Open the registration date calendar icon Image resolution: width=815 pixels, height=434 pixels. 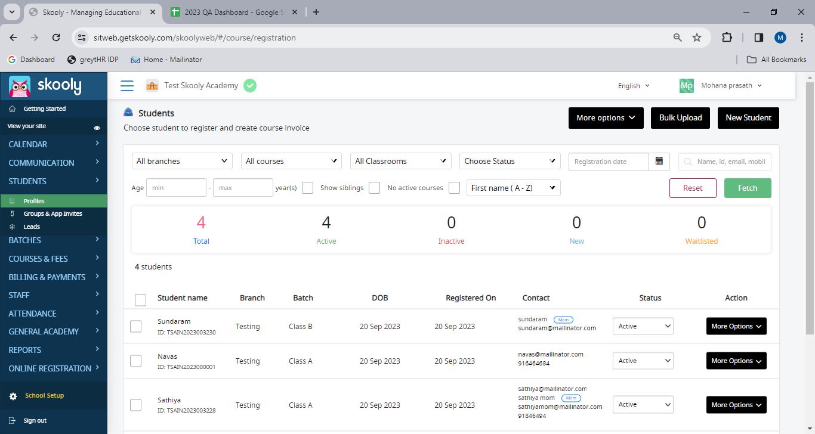coord(659,162)
